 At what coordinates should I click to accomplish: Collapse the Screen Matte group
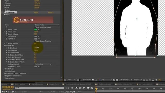point(4,46)
